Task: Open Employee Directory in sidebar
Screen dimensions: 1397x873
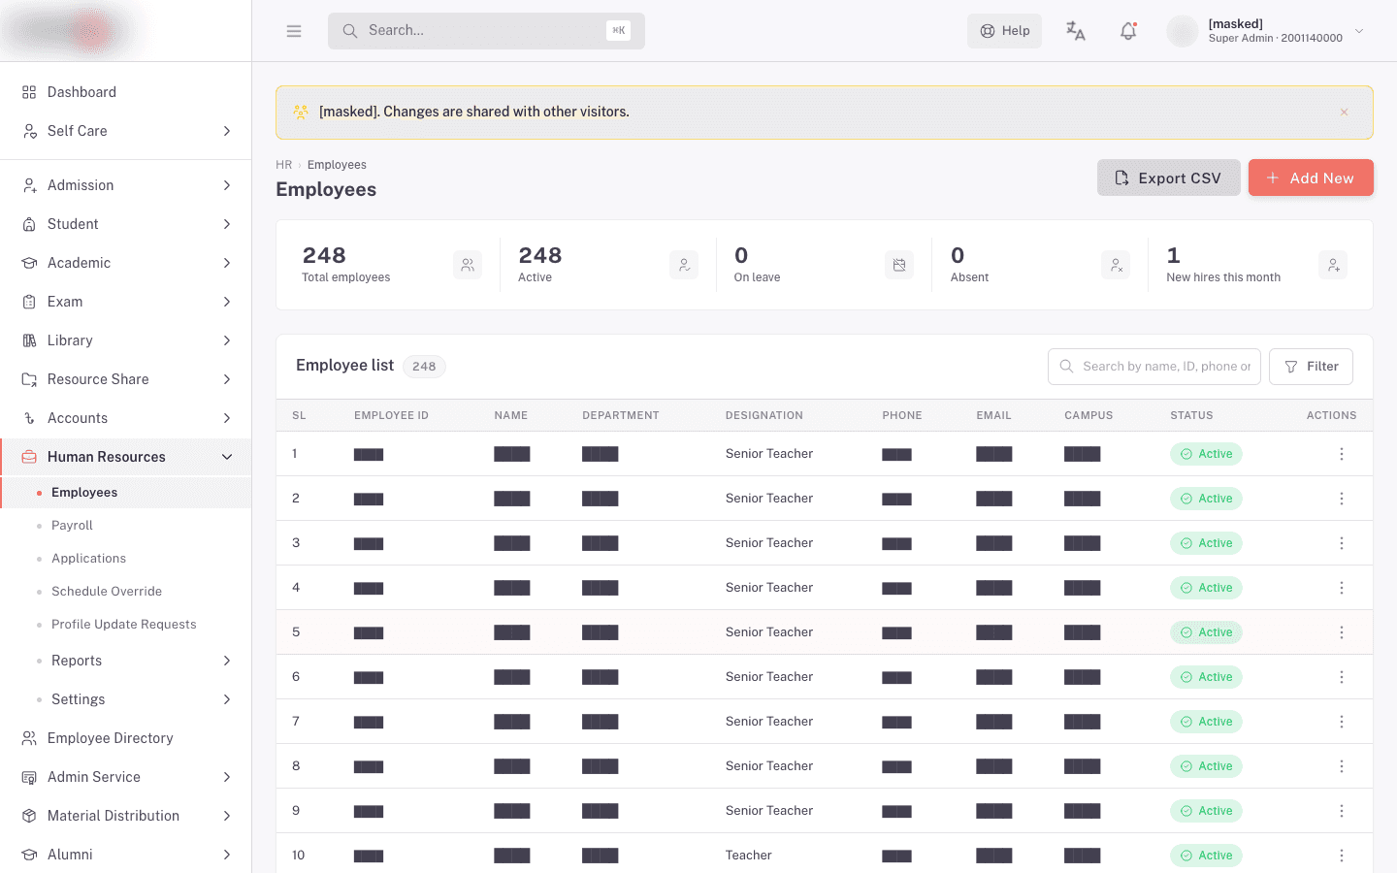Action: (x=126, y=738)
